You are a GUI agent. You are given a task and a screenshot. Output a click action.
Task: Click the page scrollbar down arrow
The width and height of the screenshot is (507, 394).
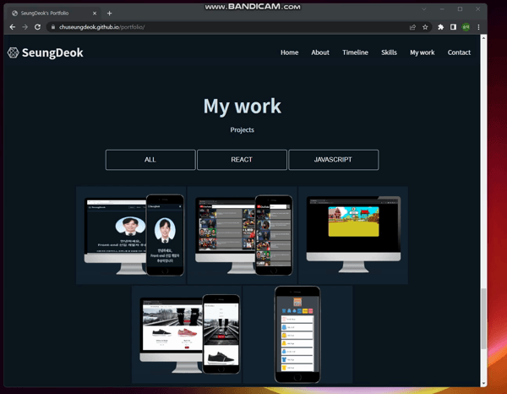click(x=483, y=384)
